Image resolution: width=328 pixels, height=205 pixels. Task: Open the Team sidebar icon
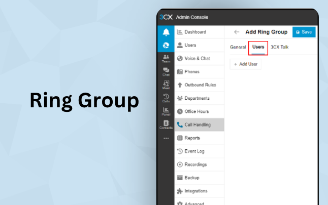pyautogui.click(x=166, y=59)
